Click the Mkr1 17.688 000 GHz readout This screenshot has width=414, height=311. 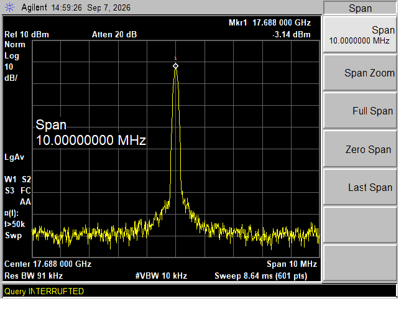pyautogui.click(x=270, y=23)
